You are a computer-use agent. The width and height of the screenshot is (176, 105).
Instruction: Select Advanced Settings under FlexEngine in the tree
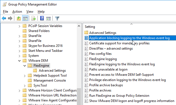coord(52,71)
